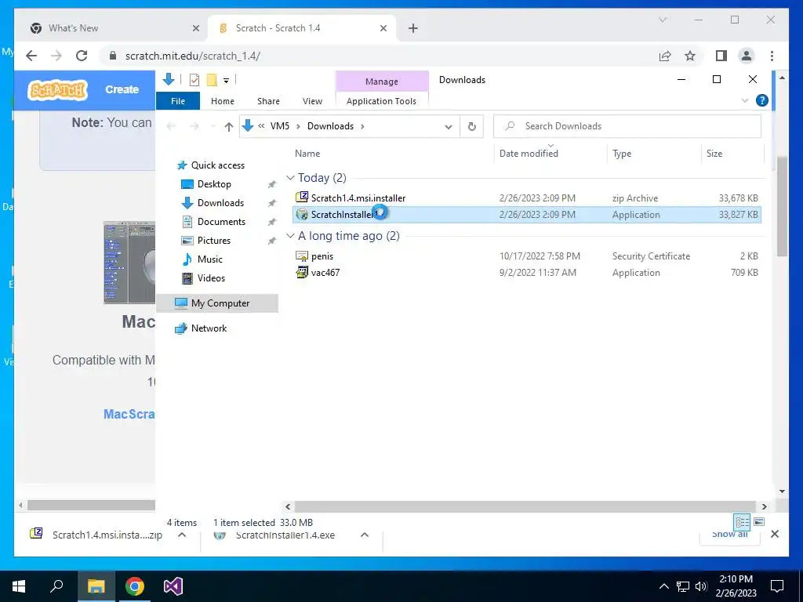Unpin Desktop using its pin icon
Viewport: 803px width, 602px height.
point(271,184)
